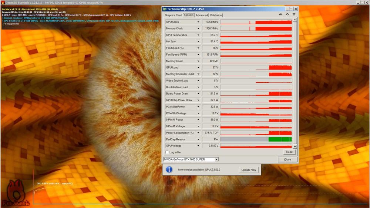This screenshot has width=370, height=208.
Task: Enable the Log to file checkbox
Action: pyautogui.click(x=167, y=152)
